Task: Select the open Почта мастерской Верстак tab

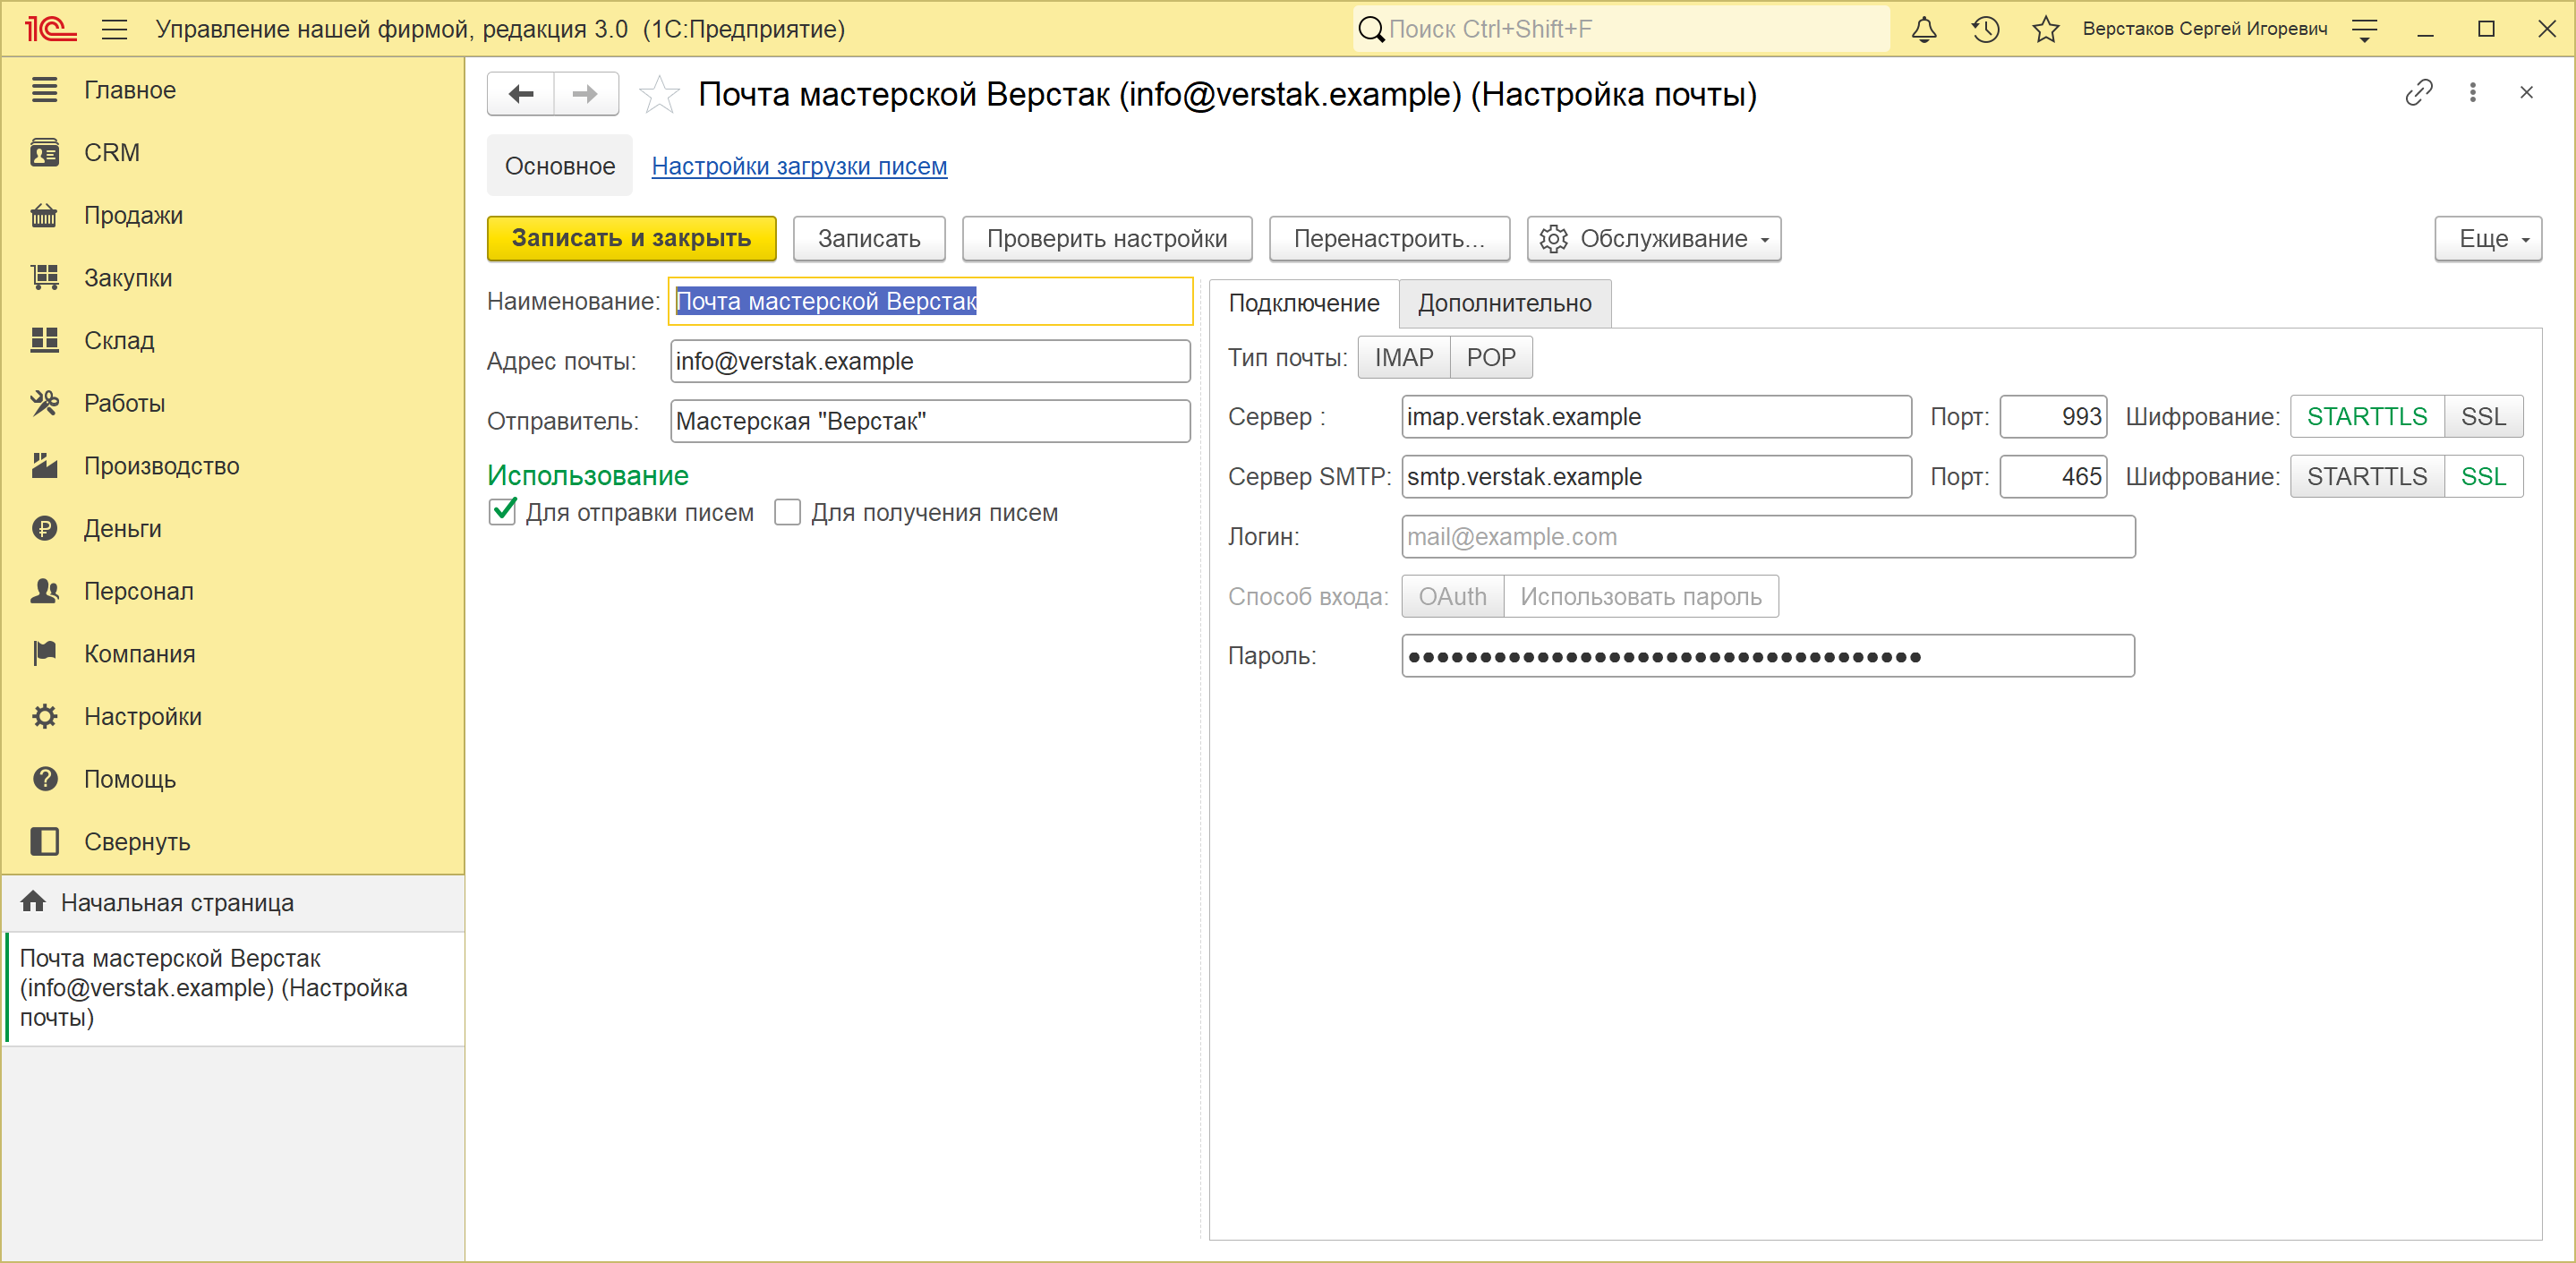Action: 232,988
